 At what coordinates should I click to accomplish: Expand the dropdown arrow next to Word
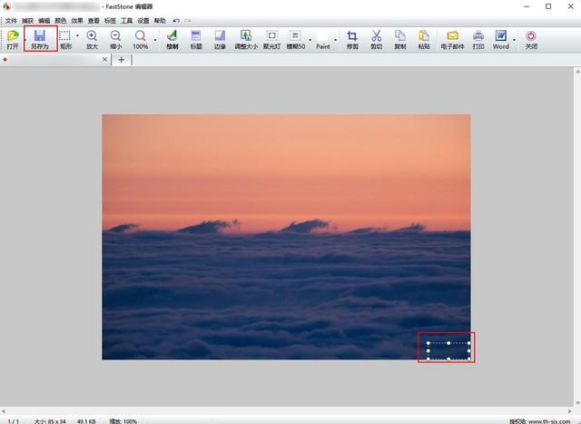(514, 40)
